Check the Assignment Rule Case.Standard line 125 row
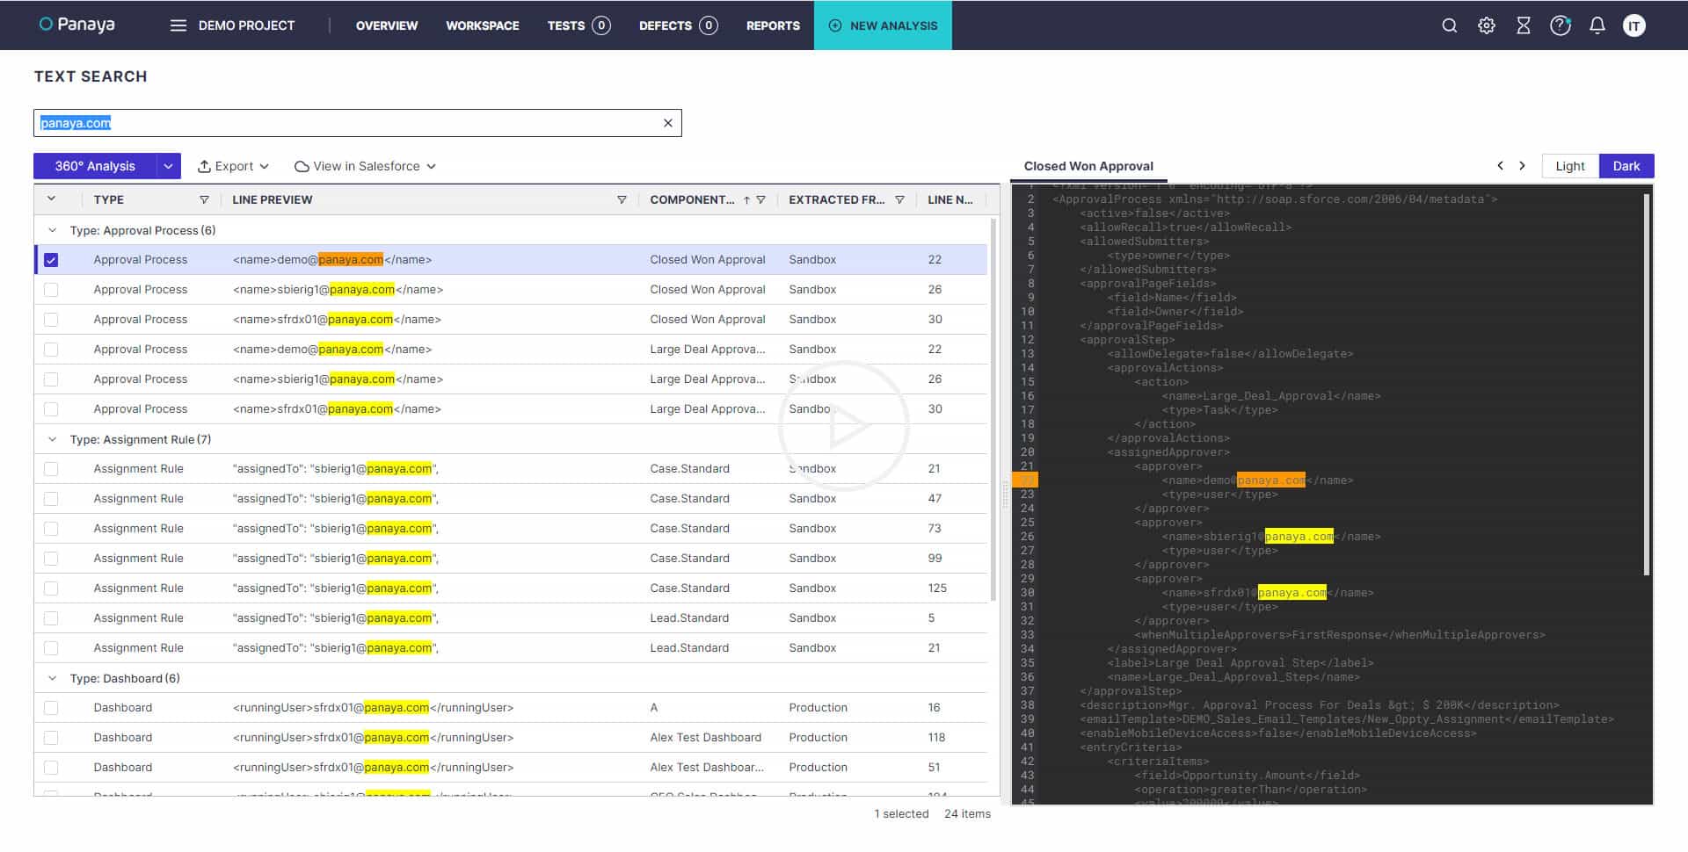1688x852 pixels. pyautogui.click(x=51, y=588)
